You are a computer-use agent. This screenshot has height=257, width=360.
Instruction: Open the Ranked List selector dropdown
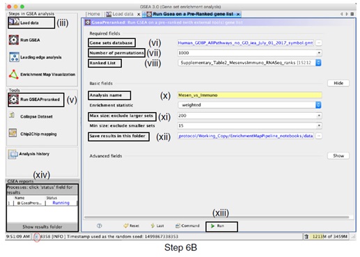[318, 63]
